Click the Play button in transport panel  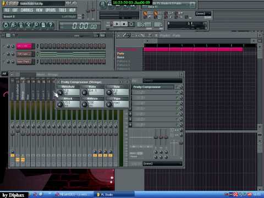[x=117, y=24]
